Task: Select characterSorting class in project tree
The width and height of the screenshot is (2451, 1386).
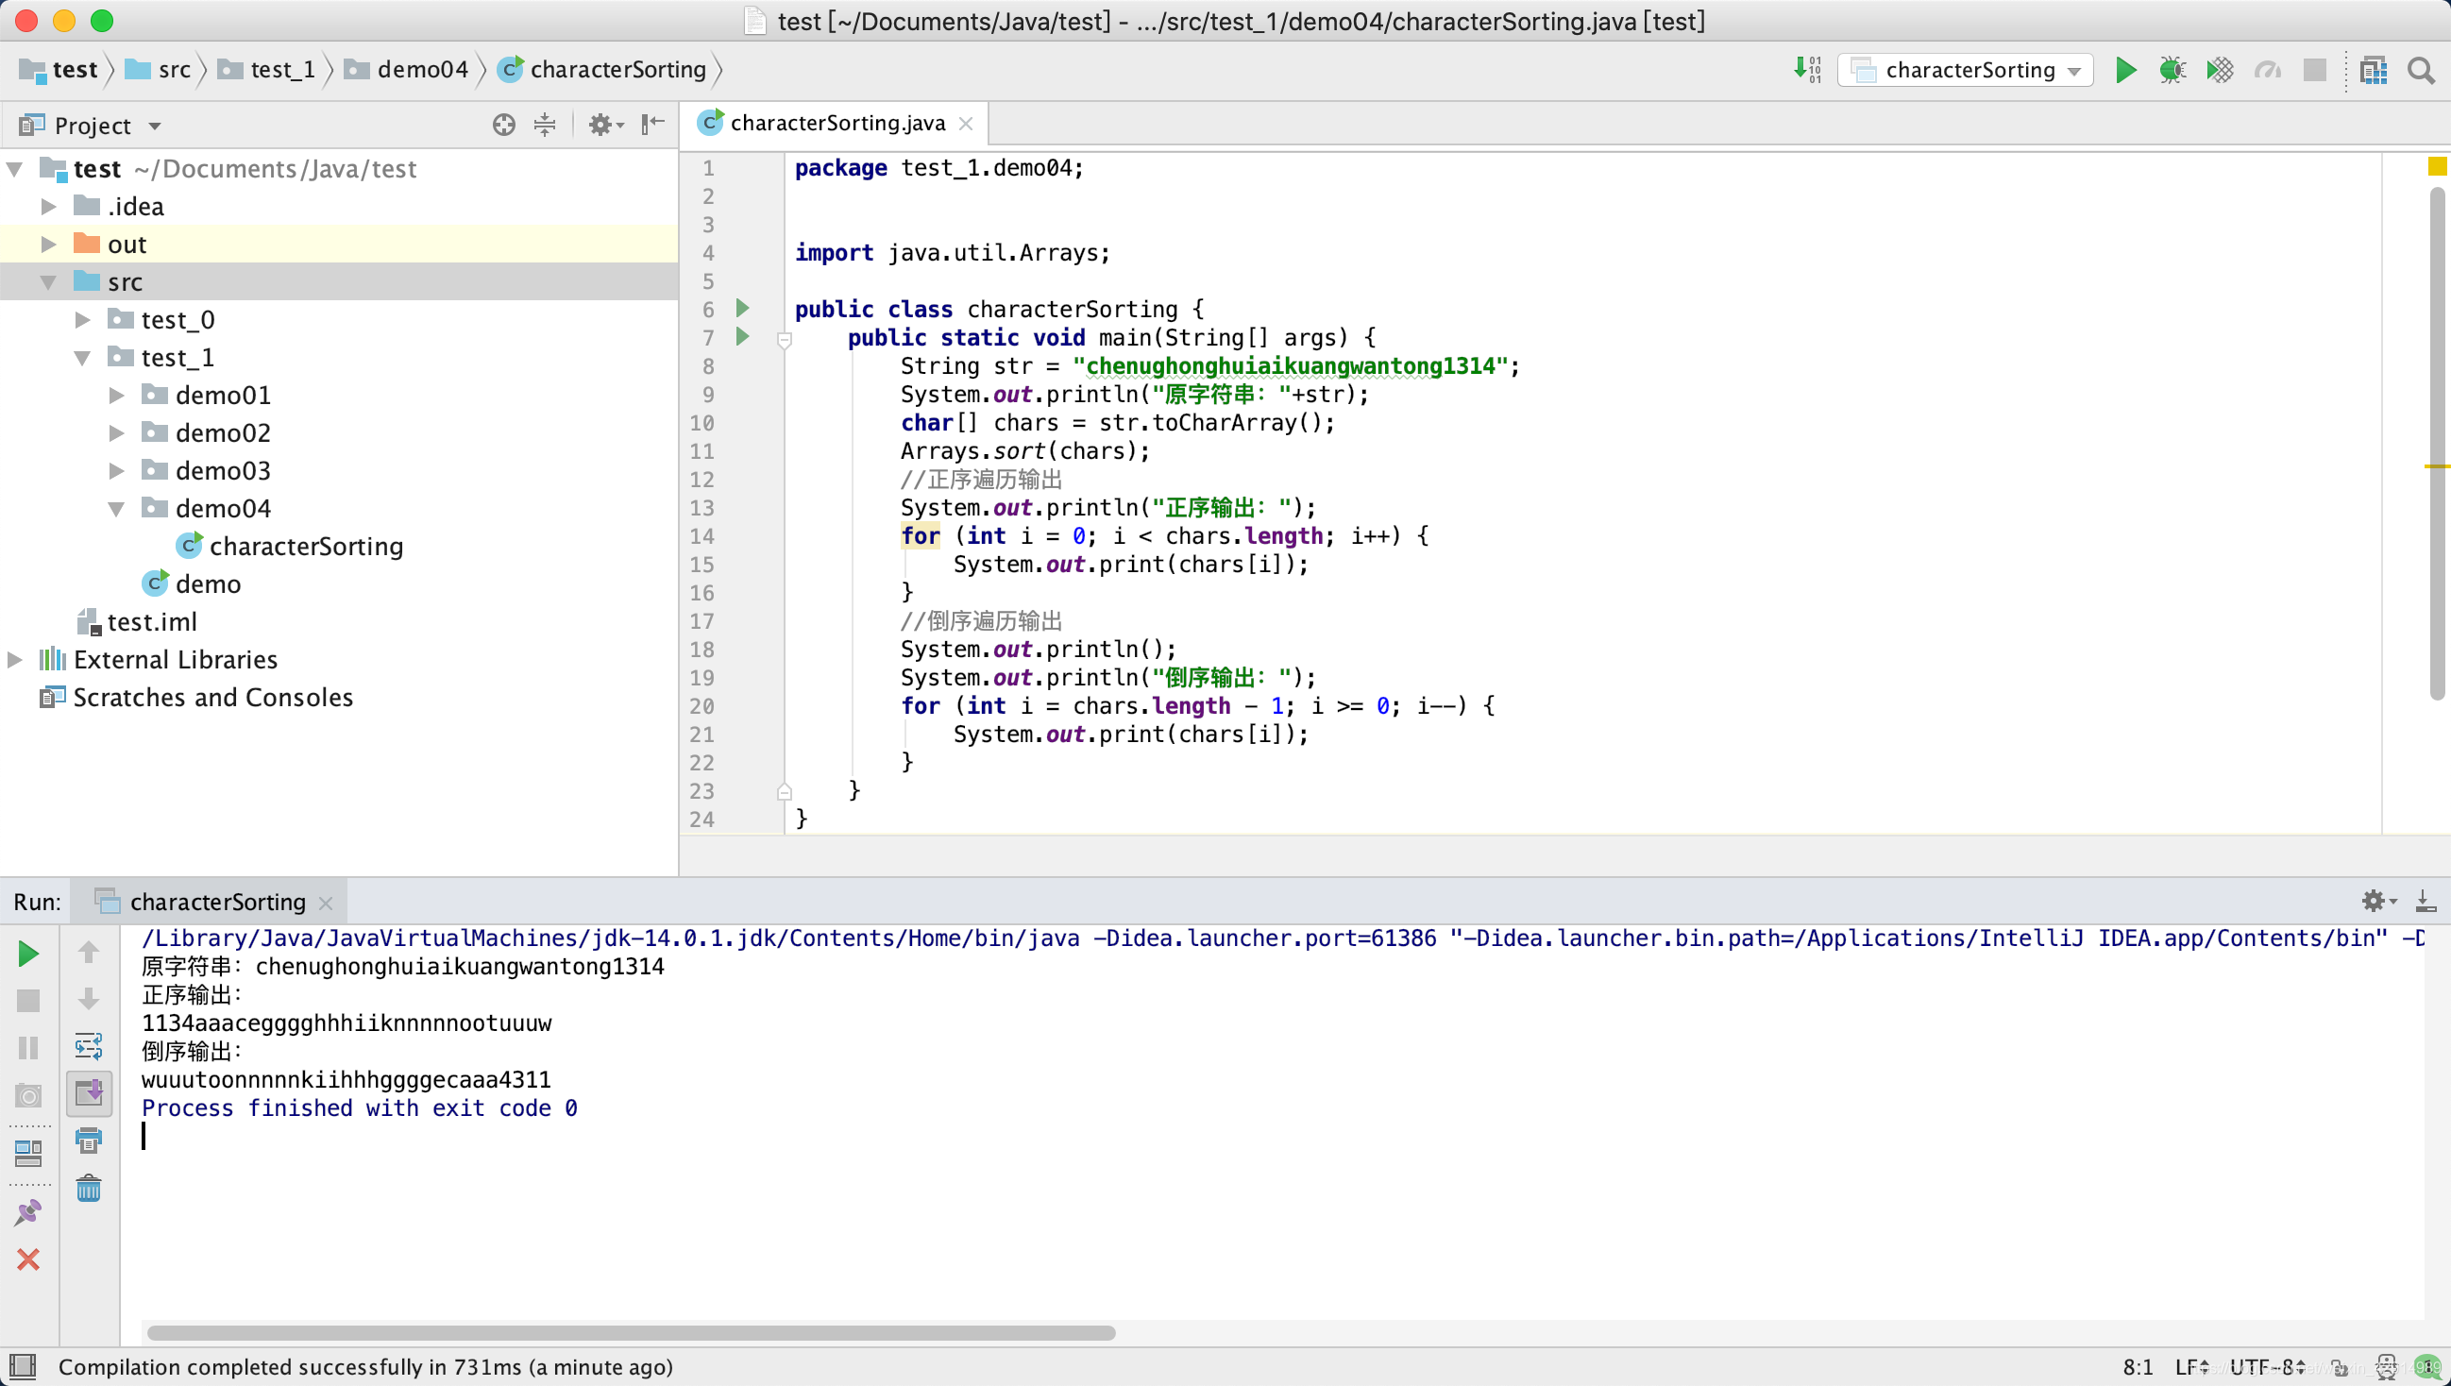Action: (x=290, y=547)
